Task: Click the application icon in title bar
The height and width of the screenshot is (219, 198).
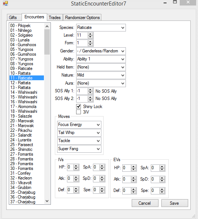Action: pos(5,3)
